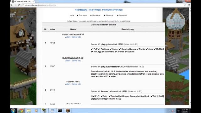Click the Nr column header
Viewport: 201px width, 113px height.
pyautogui.click(x=45, y=29)
